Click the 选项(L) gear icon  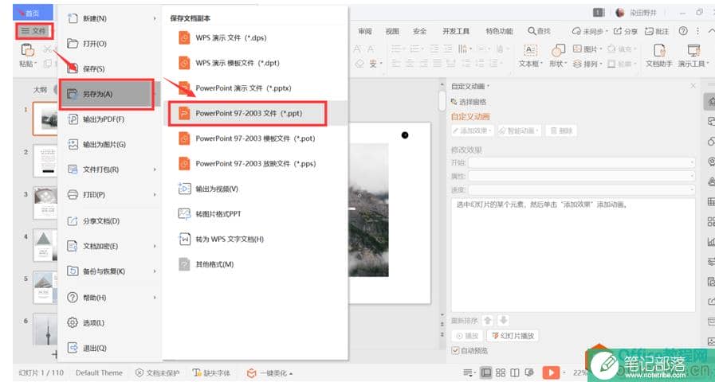[73, 322]
